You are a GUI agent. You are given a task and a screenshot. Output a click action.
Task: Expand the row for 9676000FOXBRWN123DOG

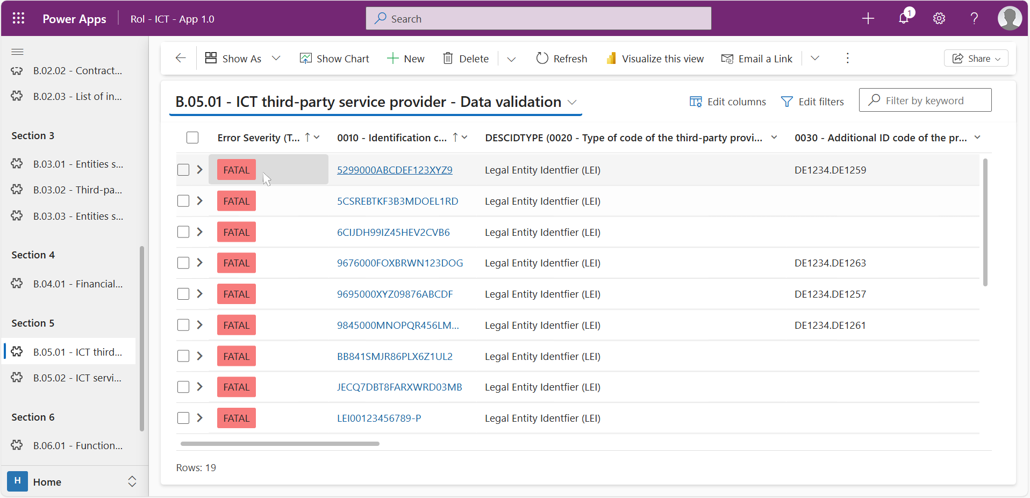pyautogui.click(x=199, y=263)
